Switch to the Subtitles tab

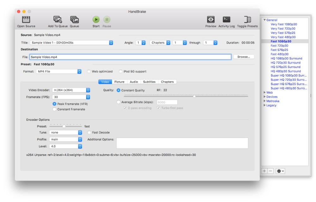[149, 82]
